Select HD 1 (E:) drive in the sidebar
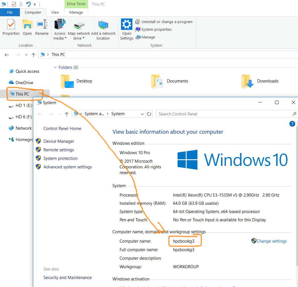This screenshot has width=298, height=287. coord(21,106)
